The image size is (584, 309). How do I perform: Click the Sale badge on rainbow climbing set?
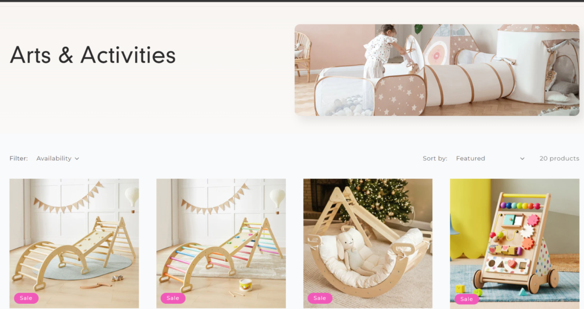click(x=173, y=298)
